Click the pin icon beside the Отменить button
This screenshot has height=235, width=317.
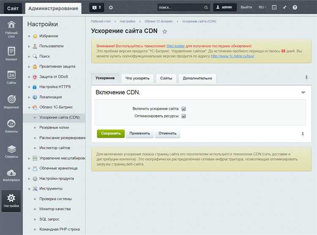click(x=303, y=134)
